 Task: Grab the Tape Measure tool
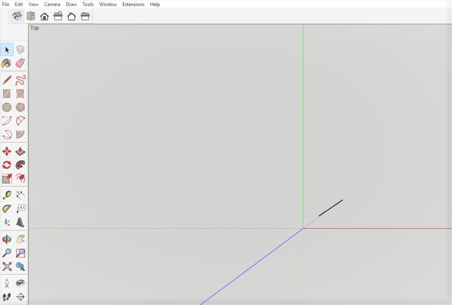point(7,193)
